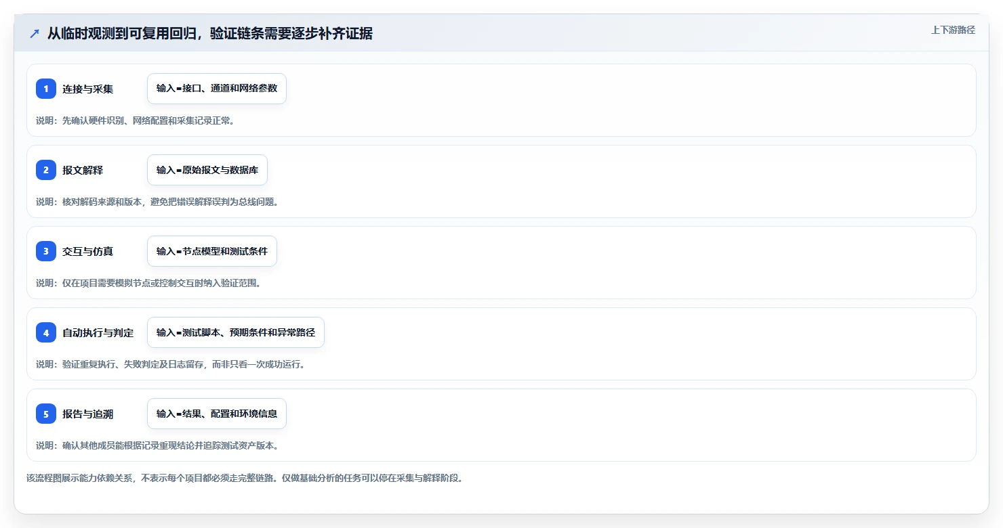Click the description 先确认硬件识别、网络配置和采集记录正常
Viewport: 1003px width, 528px height.
(136, 120)
